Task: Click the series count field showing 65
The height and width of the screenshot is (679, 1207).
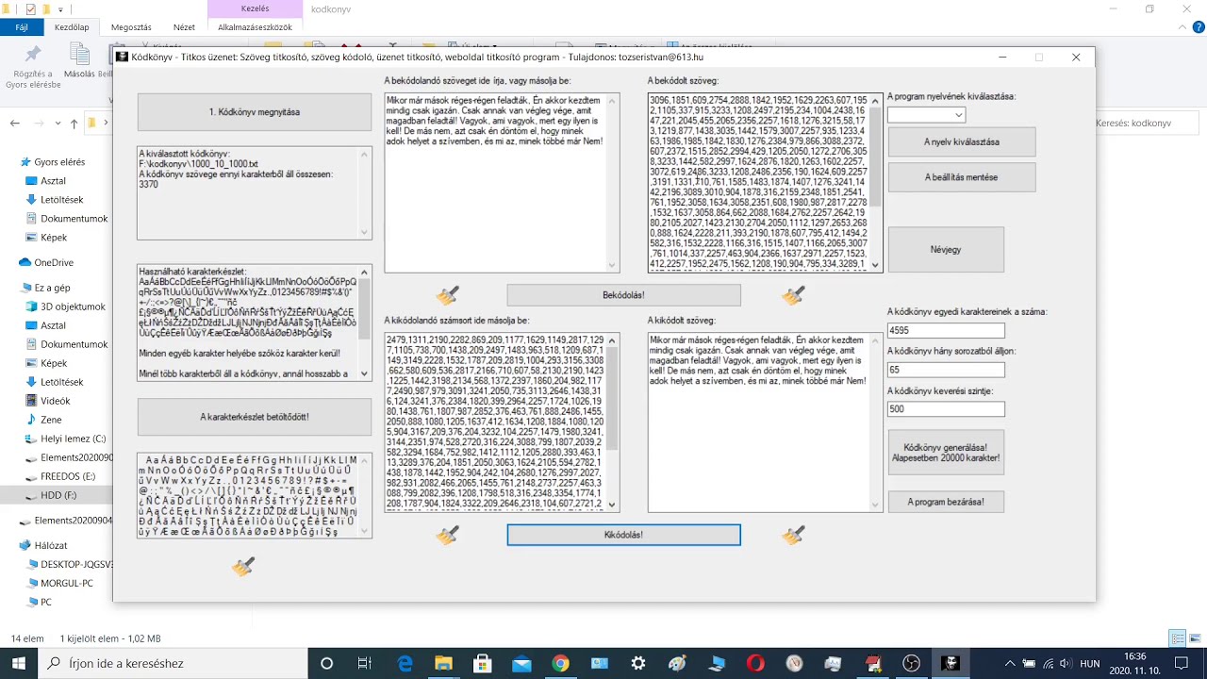Action: 946,371
